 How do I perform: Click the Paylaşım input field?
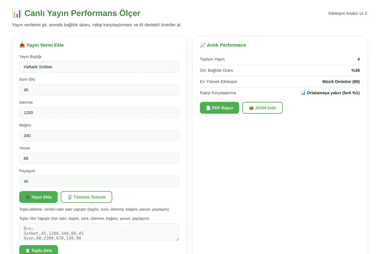99,181
